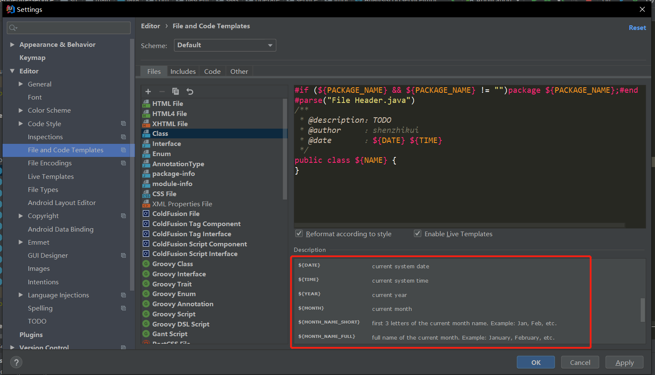This screenshot has width=655, height=375.
Task: Click the copy template icon
Action: tap(176, 92)
